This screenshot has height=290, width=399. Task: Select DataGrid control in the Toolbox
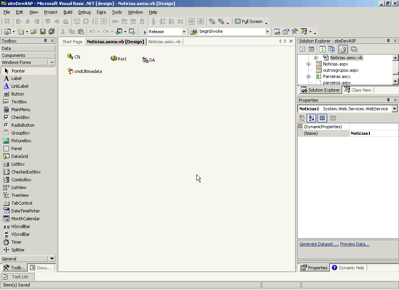tap(19, 156)
